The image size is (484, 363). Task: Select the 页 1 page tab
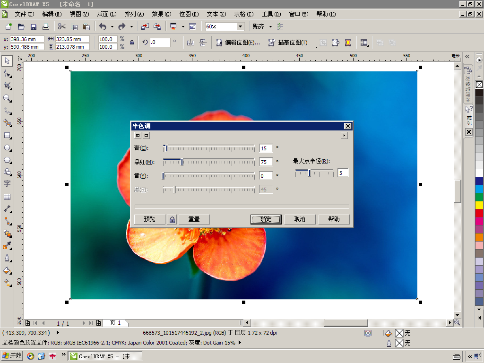pos(115,323)
